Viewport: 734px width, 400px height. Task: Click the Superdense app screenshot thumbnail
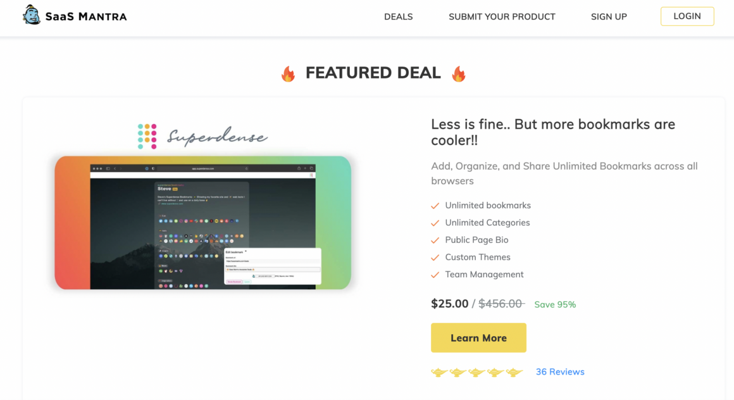(x=202, y=223)
